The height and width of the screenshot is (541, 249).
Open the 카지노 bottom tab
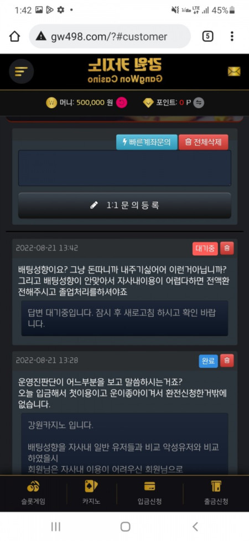click(x=91, y=494)
